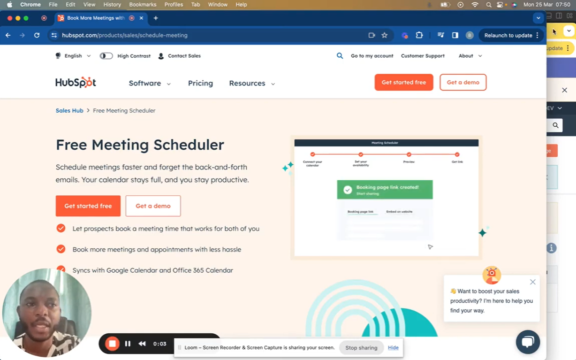This screenshot has height=360, width=576.
Task: Open Chrome three-dot menu beside Relaunch
Action: (x=538, y=35)
